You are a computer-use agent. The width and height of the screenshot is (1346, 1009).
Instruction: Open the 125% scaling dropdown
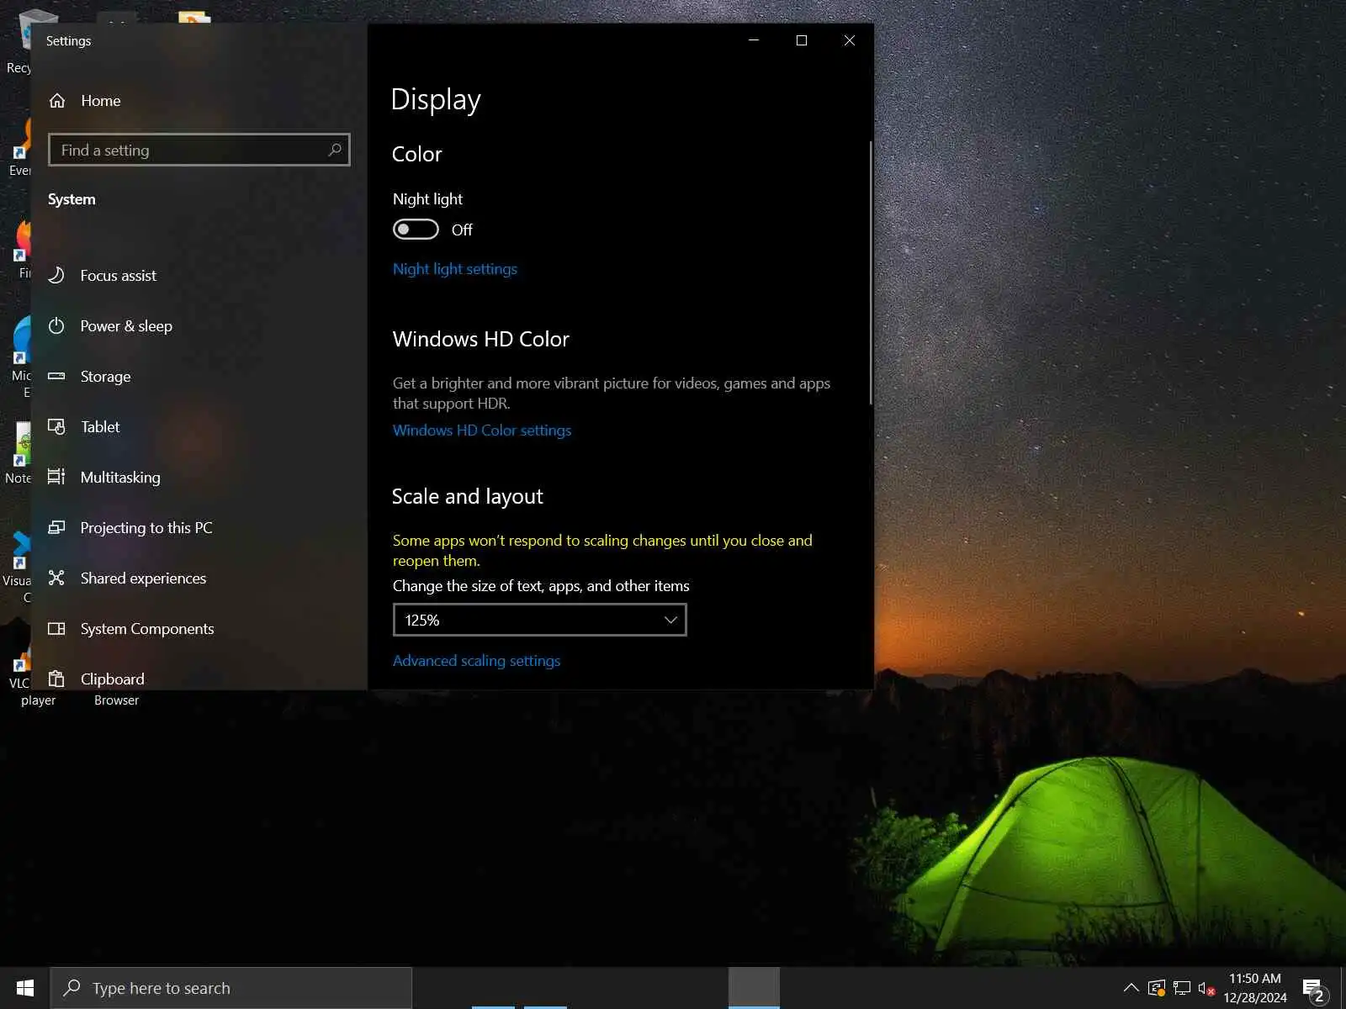click(x=540, y=620)
